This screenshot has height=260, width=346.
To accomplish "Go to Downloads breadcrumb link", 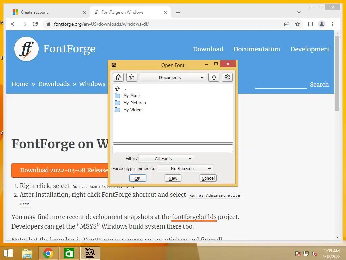I will click(x=54, y=84).
